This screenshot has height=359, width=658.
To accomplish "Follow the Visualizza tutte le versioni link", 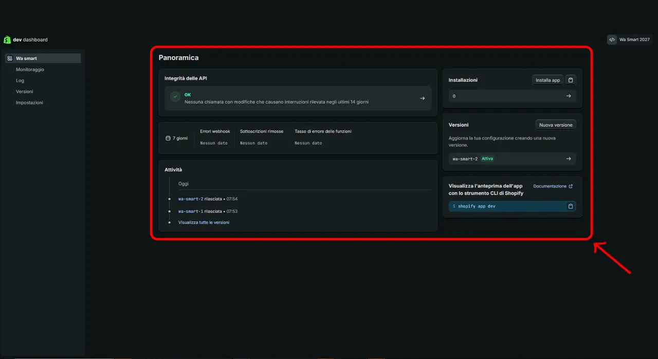I will 204,223.
